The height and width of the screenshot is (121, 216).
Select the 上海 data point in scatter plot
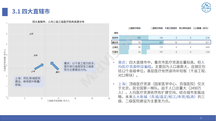[x=31, y=72]
